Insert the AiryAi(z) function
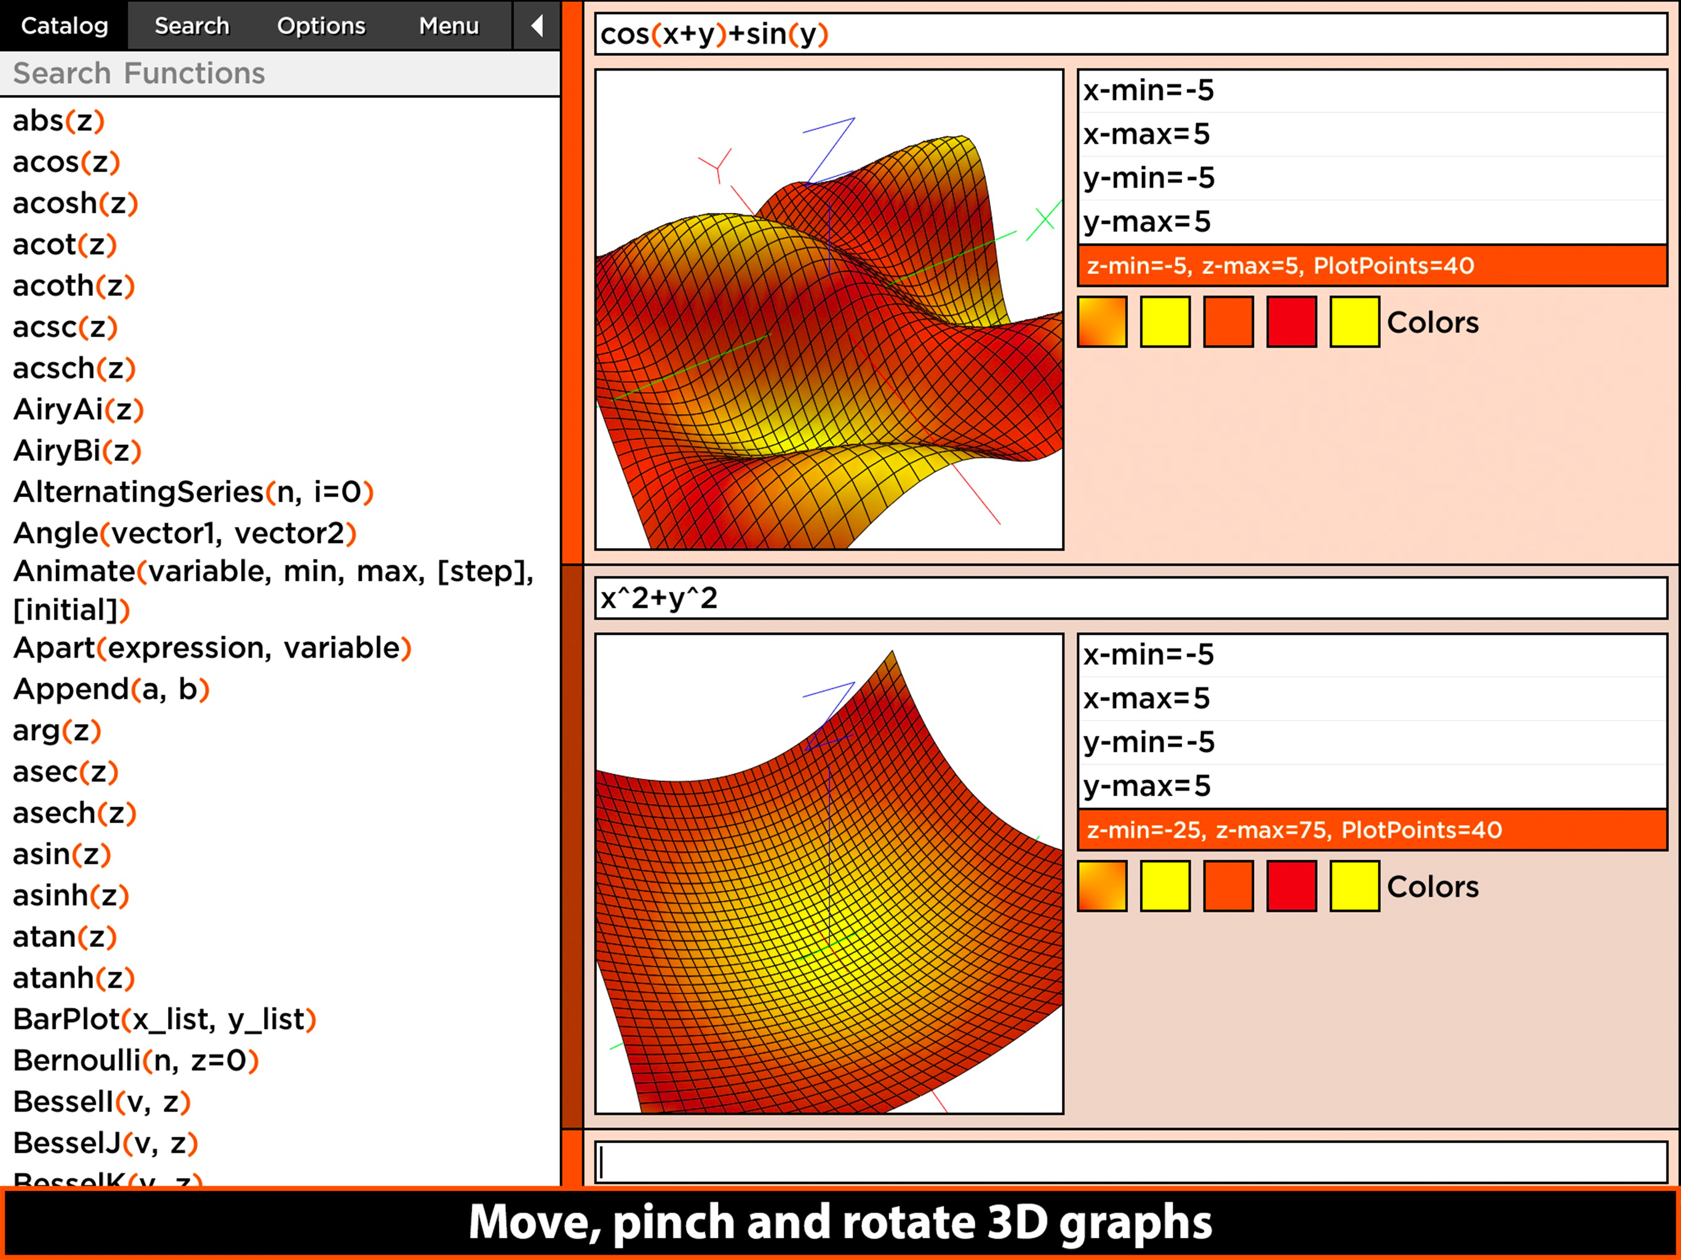The height and width of the screenshot is (1260, 1681). [78, 410]
